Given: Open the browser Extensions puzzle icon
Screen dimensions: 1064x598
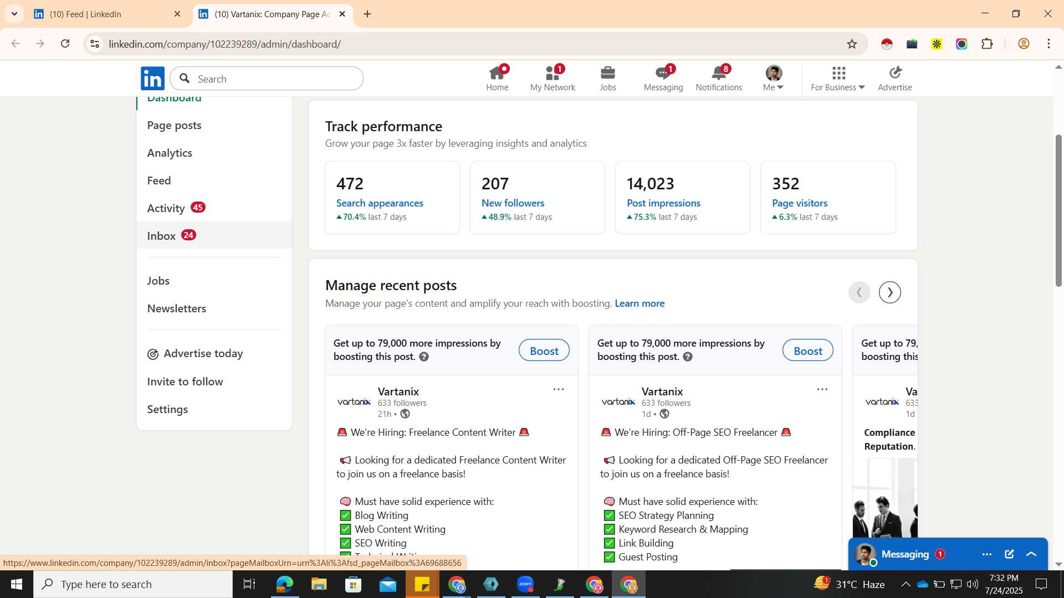Looking at the screenshot, I should click(987, 44).
